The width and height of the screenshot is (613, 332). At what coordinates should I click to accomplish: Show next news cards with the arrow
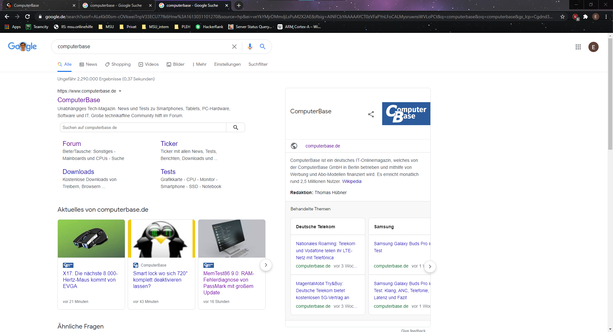coord(266,265)
